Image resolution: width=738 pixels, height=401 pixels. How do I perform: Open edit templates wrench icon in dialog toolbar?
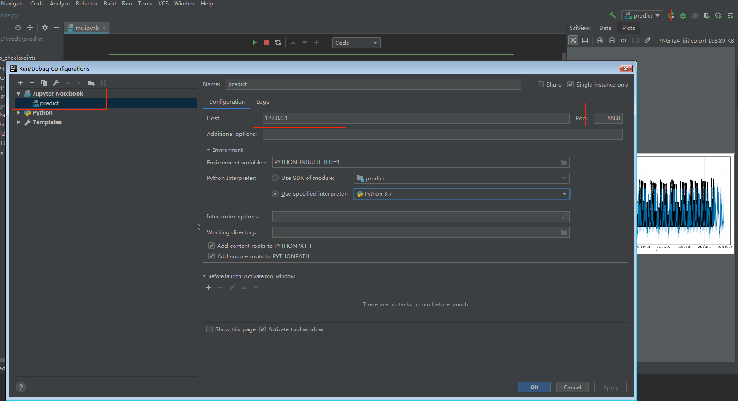(x=56, y=83)
